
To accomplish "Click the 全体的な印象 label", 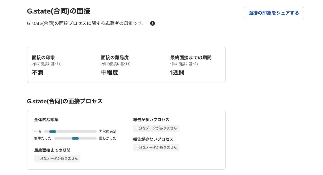I will pos(46,120).
